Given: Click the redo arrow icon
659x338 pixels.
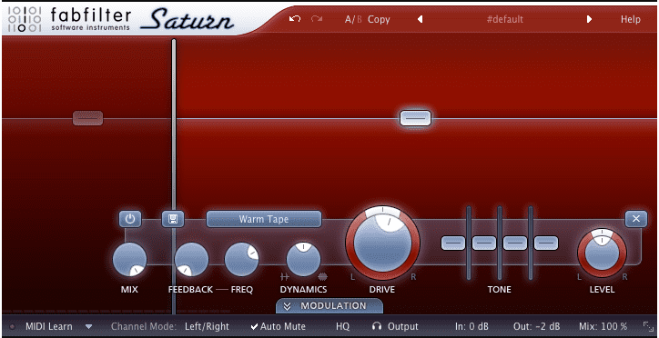Looking at the screenshot, I should coord(317,19).
